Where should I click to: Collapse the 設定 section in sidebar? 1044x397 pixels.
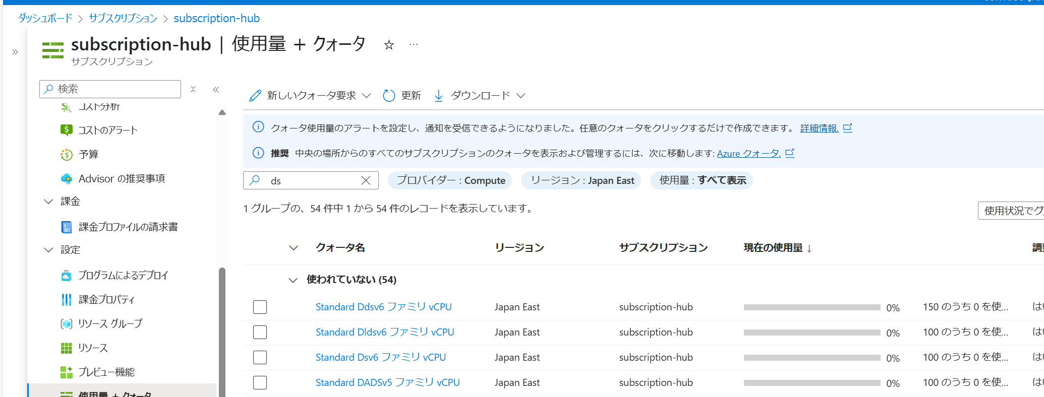48,250
